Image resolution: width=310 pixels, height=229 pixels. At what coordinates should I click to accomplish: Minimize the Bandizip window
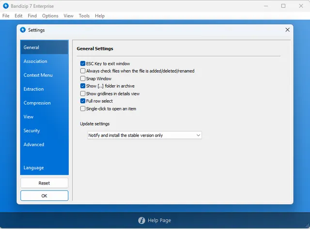(x=266, y=6)
